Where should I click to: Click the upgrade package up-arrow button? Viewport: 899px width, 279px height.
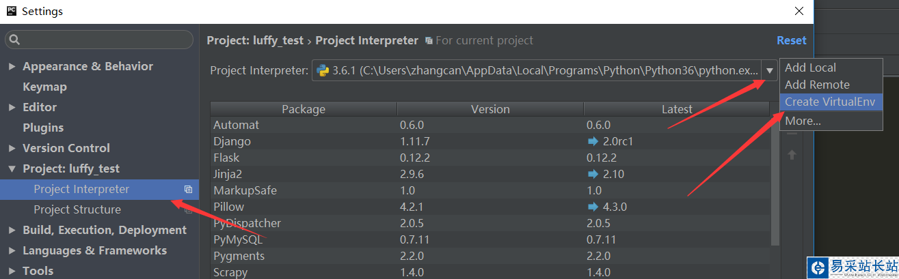[x=792, y=155]
